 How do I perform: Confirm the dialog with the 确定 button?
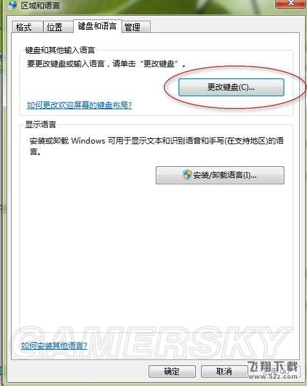tap(172, 371)
